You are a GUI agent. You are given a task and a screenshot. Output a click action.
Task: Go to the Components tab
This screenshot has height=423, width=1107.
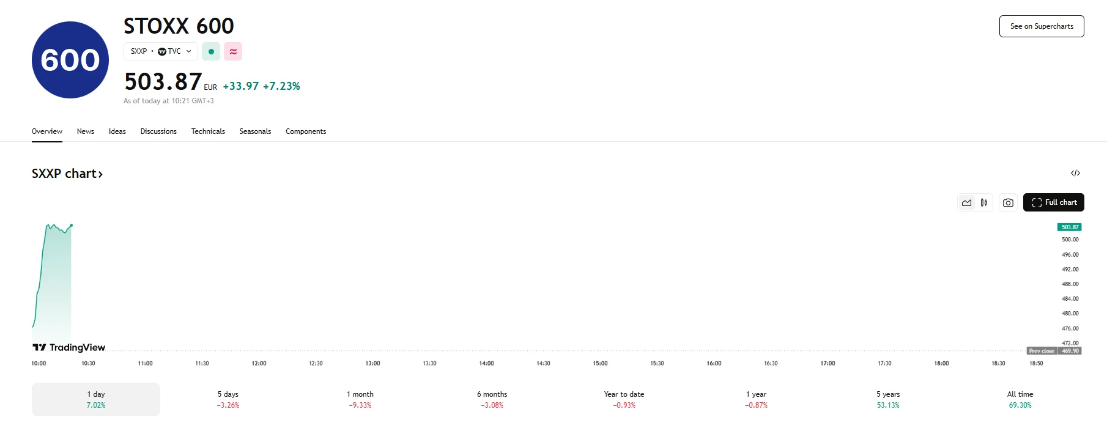tap(306, 131)
